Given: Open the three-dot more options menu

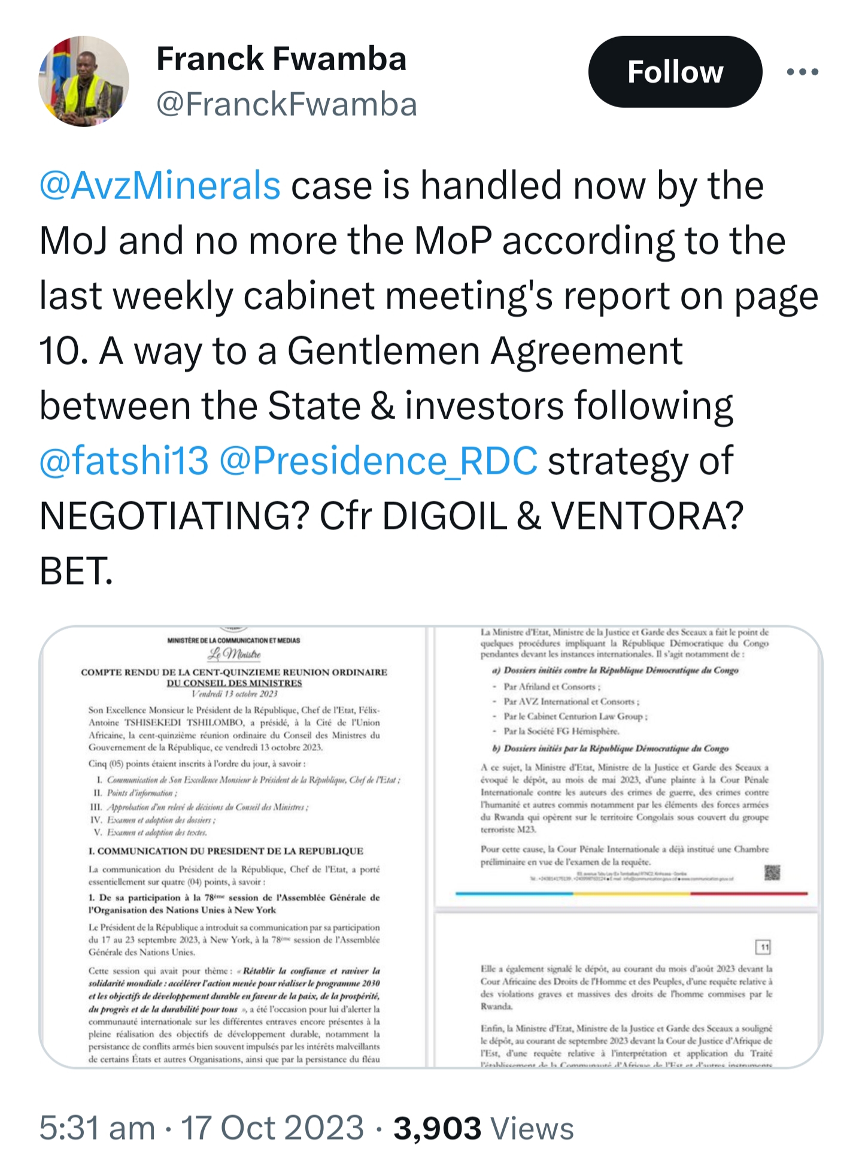Looking at the screenshot, I should (x=803, y=72).
